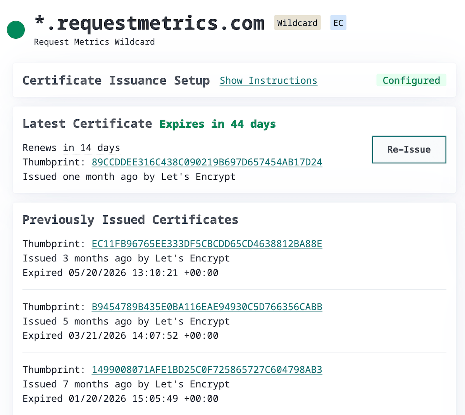Click "Issued 3 months ago by Let's Encrypt"

coord(126,258)
